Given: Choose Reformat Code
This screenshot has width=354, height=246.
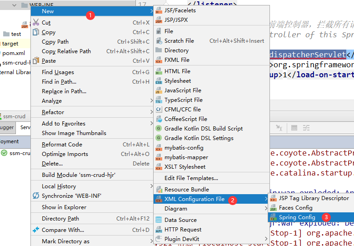Looking at the screenshot, I should tap(92, 144).
